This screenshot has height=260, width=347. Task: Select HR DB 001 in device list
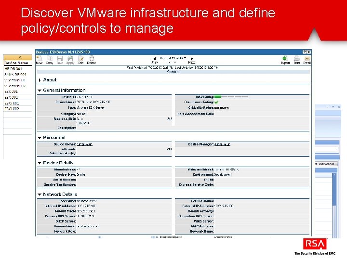point(13,69)
